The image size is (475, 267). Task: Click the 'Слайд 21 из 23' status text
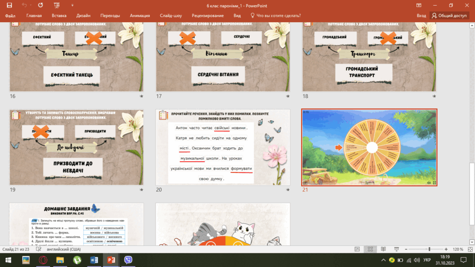pos(16,249)
